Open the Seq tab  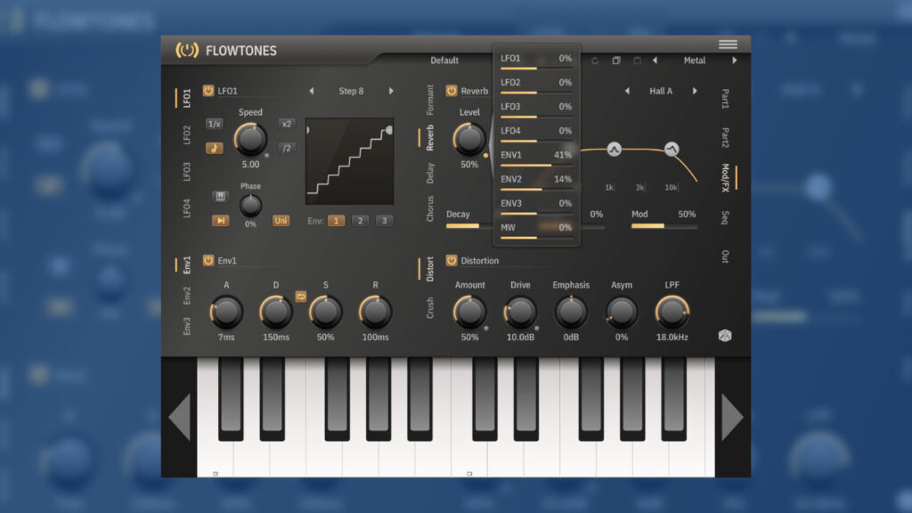pos(725,217)
